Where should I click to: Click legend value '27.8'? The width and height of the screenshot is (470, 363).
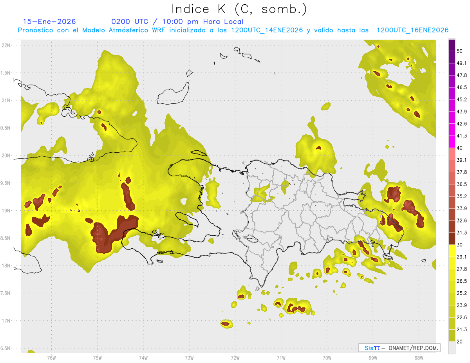[x=462, y=269]
